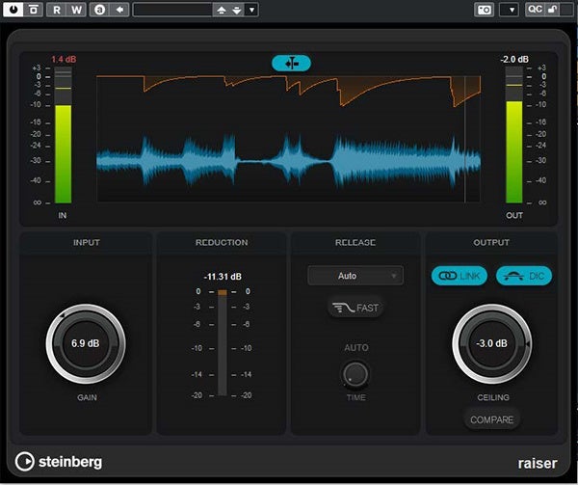The image size is (578, 485).
Task: Click the camera snapshot icon
Action: [484, 10]
